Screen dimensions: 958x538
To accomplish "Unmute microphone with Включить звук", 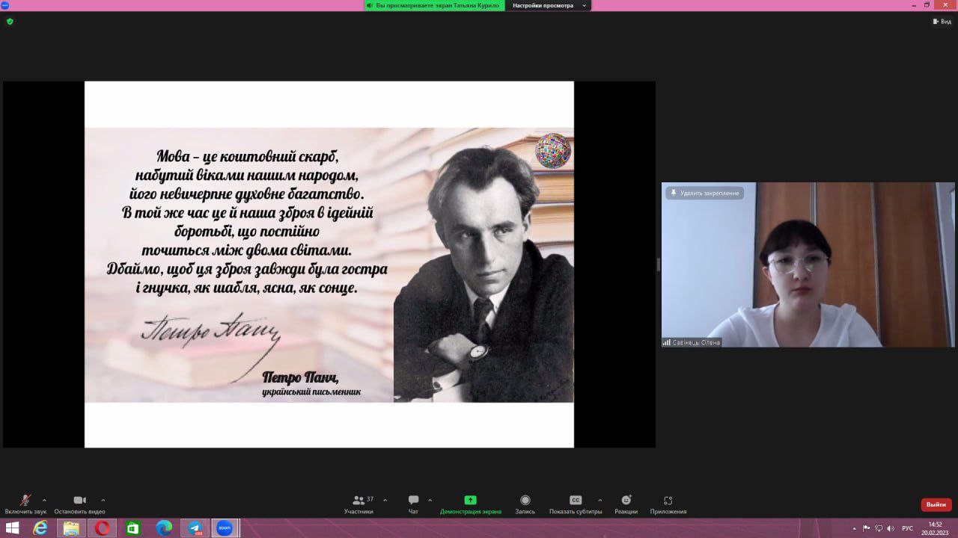I will click(25, 501).
